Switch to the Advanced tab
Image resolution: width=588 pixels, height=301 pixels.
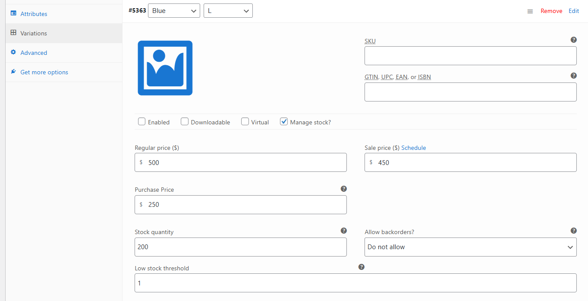tap(34, 53)
